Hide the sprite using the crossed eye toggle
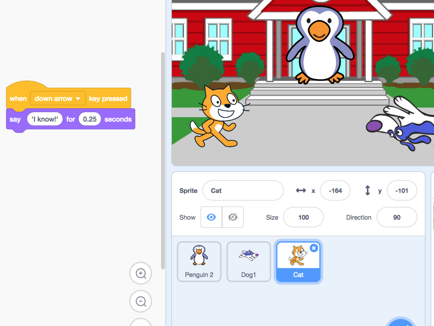 point(233,217)
